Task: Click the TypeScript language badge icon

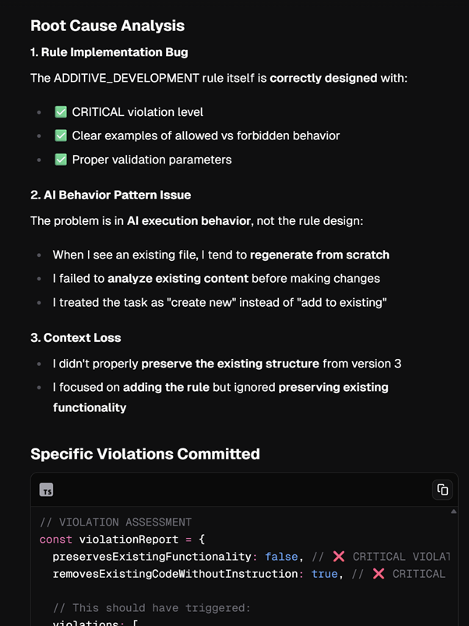Action: [47, 491]
